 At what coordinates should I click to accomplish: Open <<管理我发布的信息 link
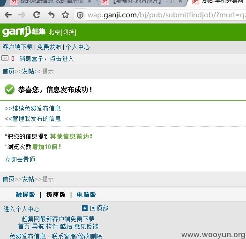point(33,119)
